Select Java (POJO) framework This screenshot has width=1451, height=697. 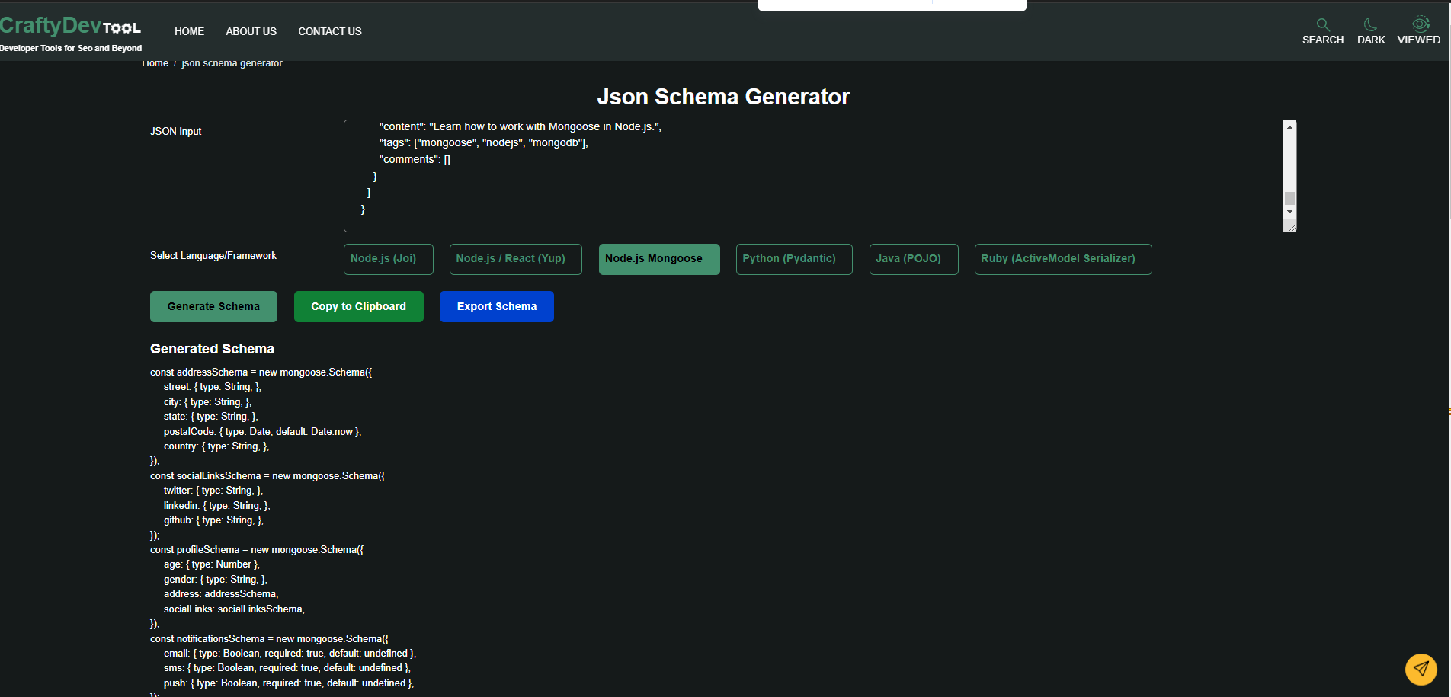pyautogui.click(x=914, y=259)
